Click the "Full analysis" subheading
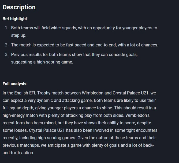 click(x=14, y=84)
